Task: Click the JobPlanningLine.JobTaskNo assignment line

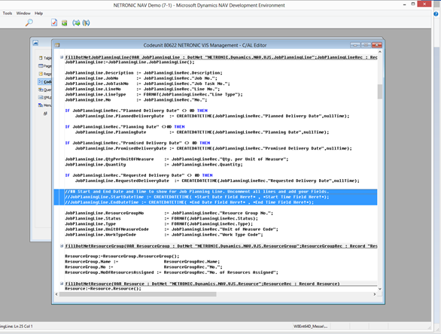Action: pyautogui.click(x=148, y=83)
